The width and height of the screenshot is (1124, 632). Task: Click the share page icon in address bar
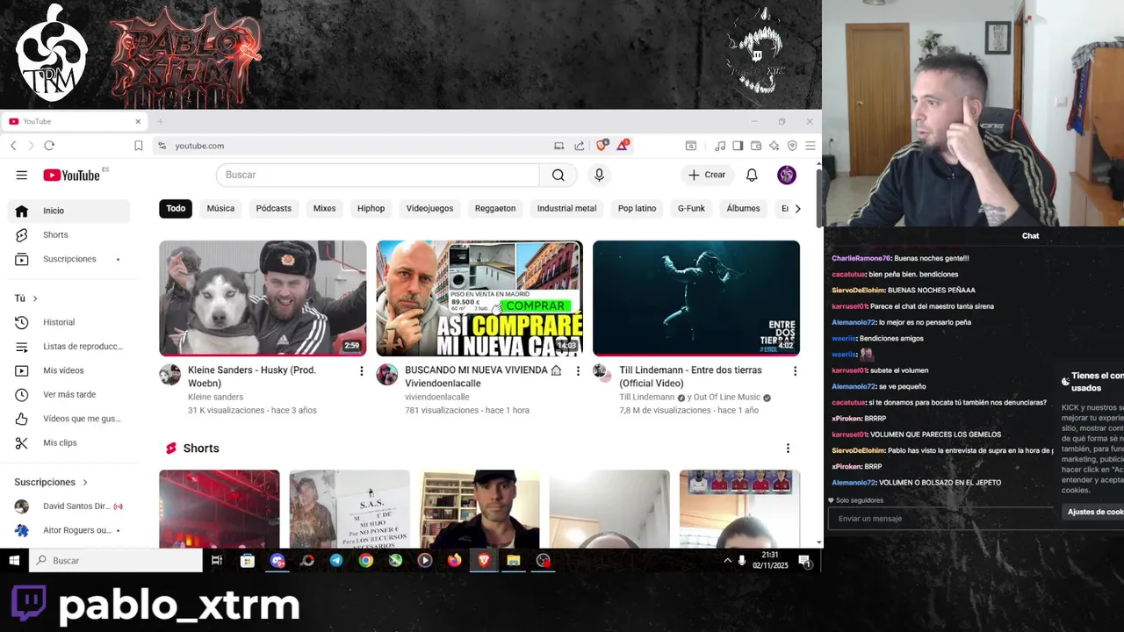[x=580, y=146]
